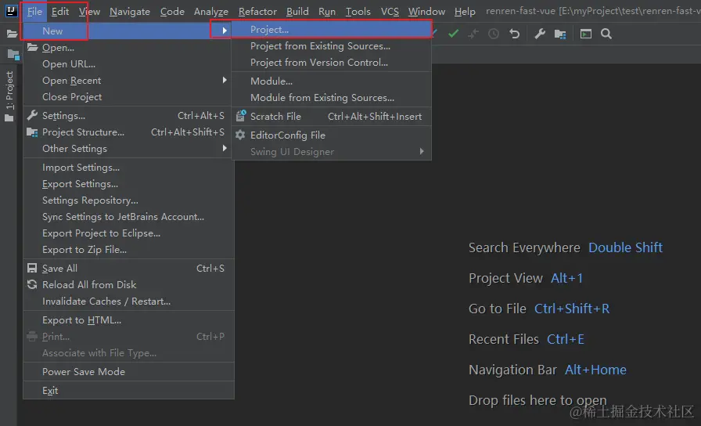The image size is (701, 426).
Task: Click the Ctrl+E Recent Files hint
Action: pos(565,339)
